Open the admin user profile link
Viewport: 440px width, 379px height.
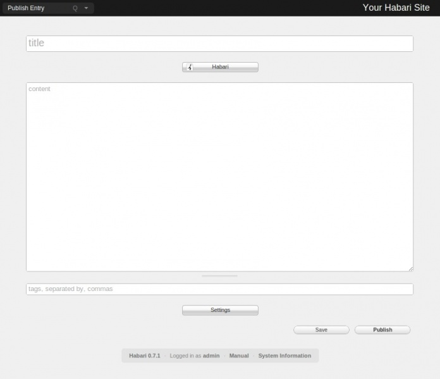211,356
